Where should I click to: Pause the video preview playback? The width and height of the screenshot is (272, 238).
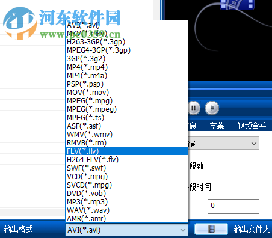pyautogui.click(x=194, y=108)
